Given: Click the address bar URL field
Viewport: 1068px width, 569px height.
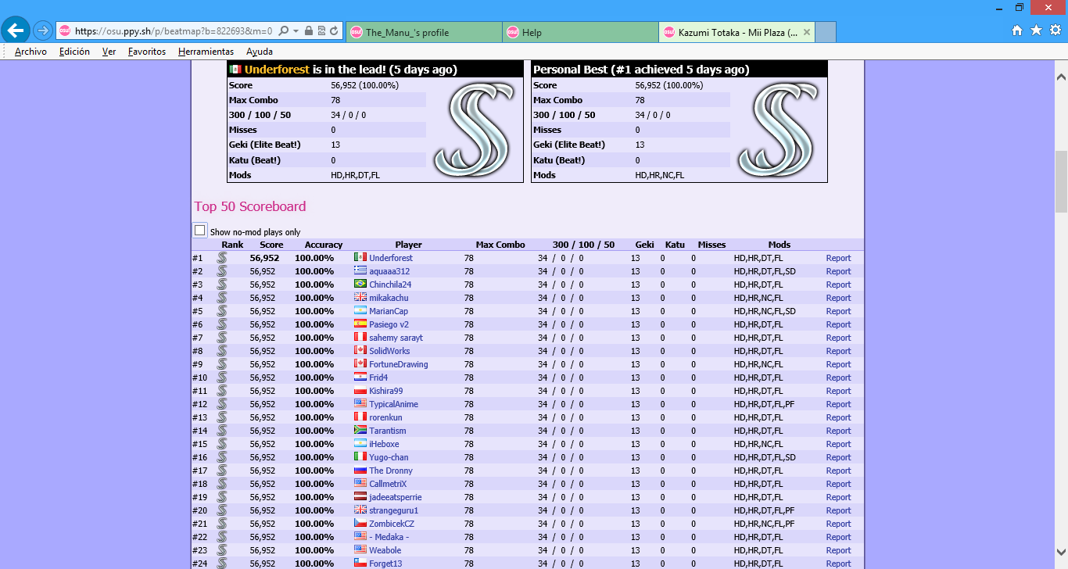Looking at the screenshot, I should (173, 31).
